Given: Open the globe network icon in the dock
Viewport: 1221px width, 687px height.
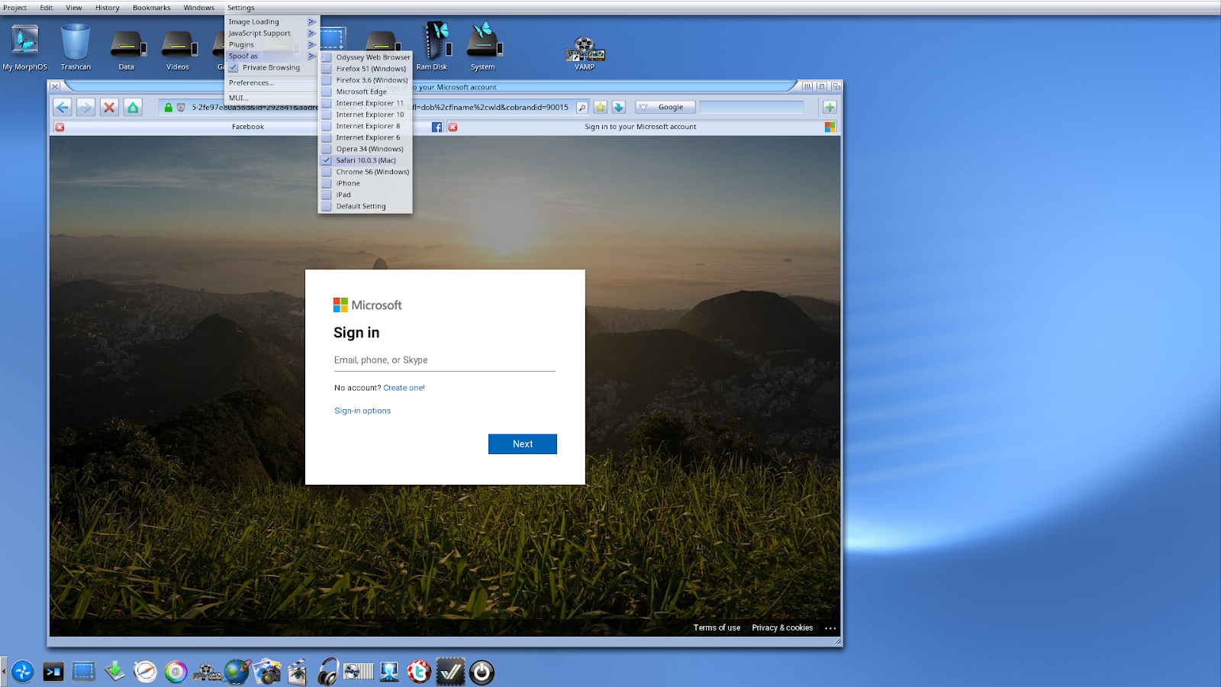Looking at the screenshot, I should [x=237, y=672].
